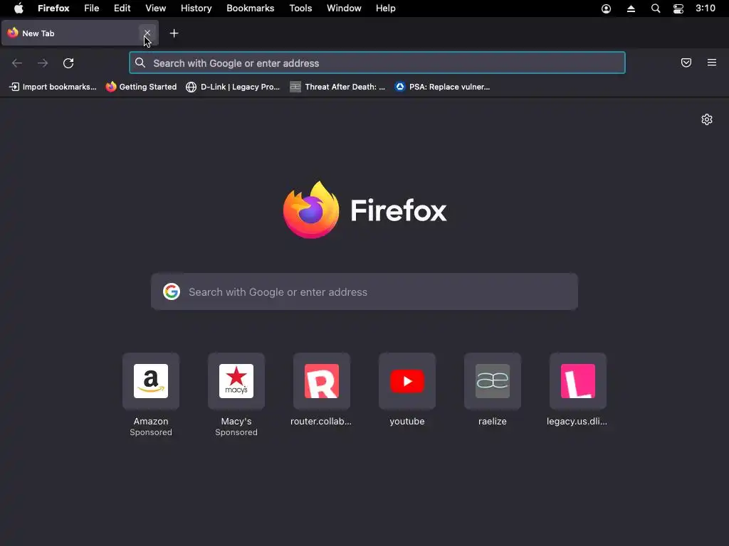Open the Tools menu

point(301,9)
